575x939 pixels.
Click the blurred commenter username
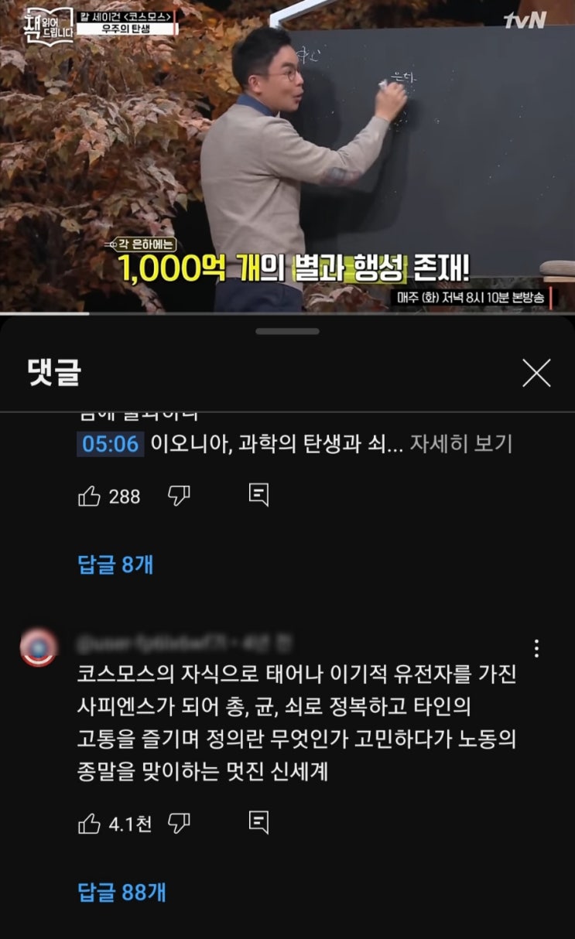[x=184, y=641]
